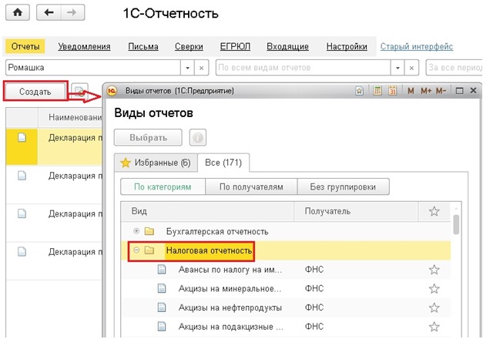Star the Акцизы на подакцизные... report
483x339 pixels.
click(x=434, y=327)
